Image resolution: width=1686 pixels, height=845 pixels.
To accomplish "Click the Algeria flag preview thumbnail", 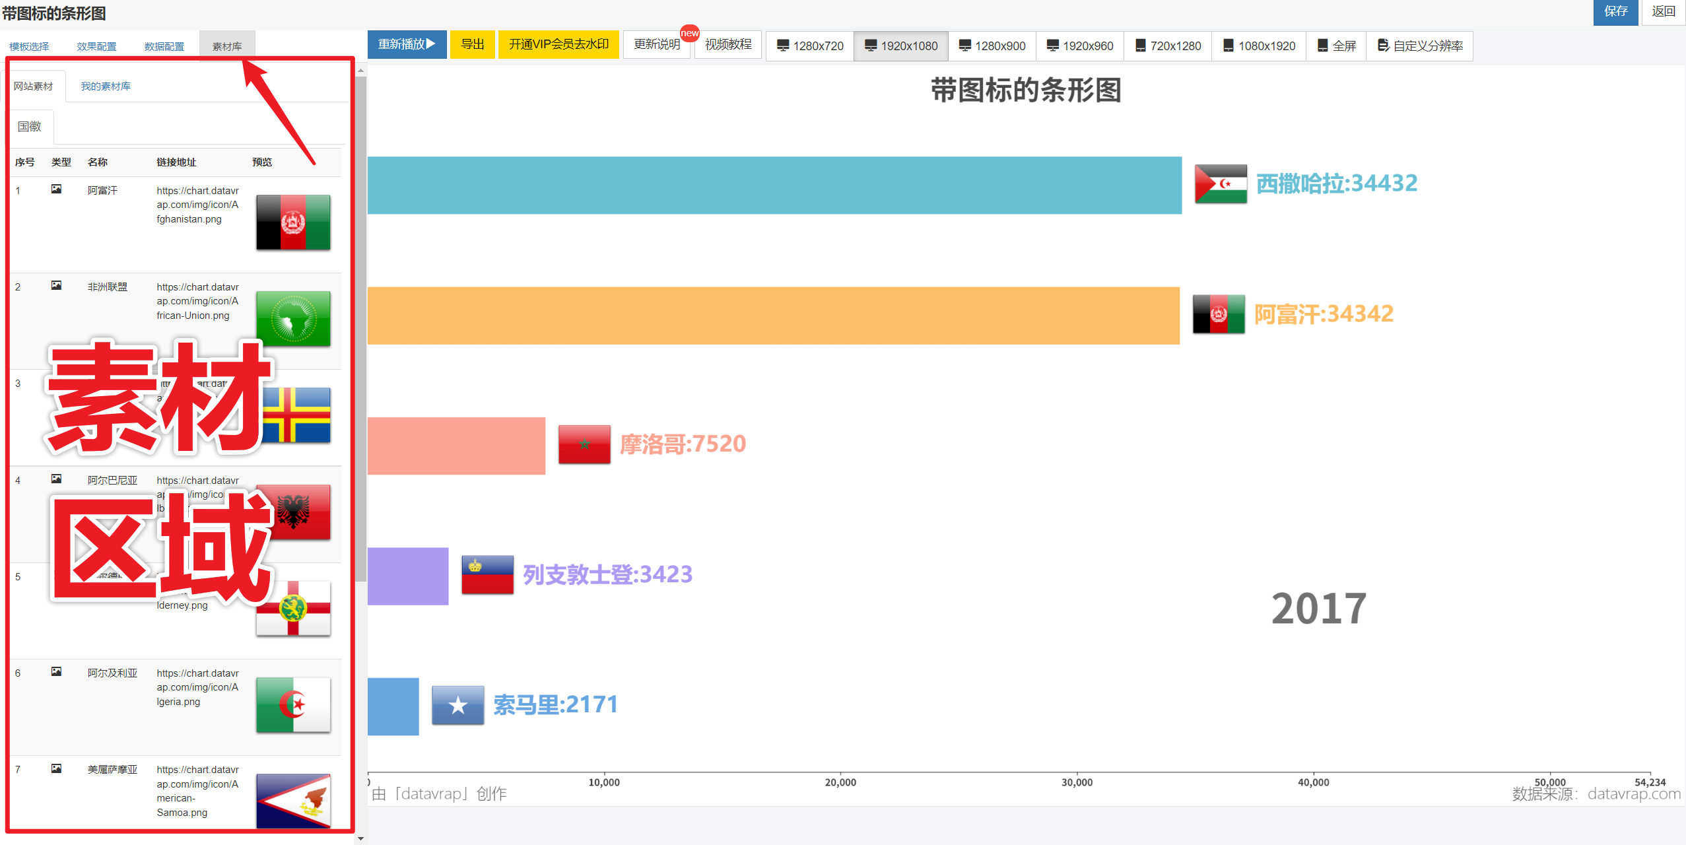I will [293, 704].
